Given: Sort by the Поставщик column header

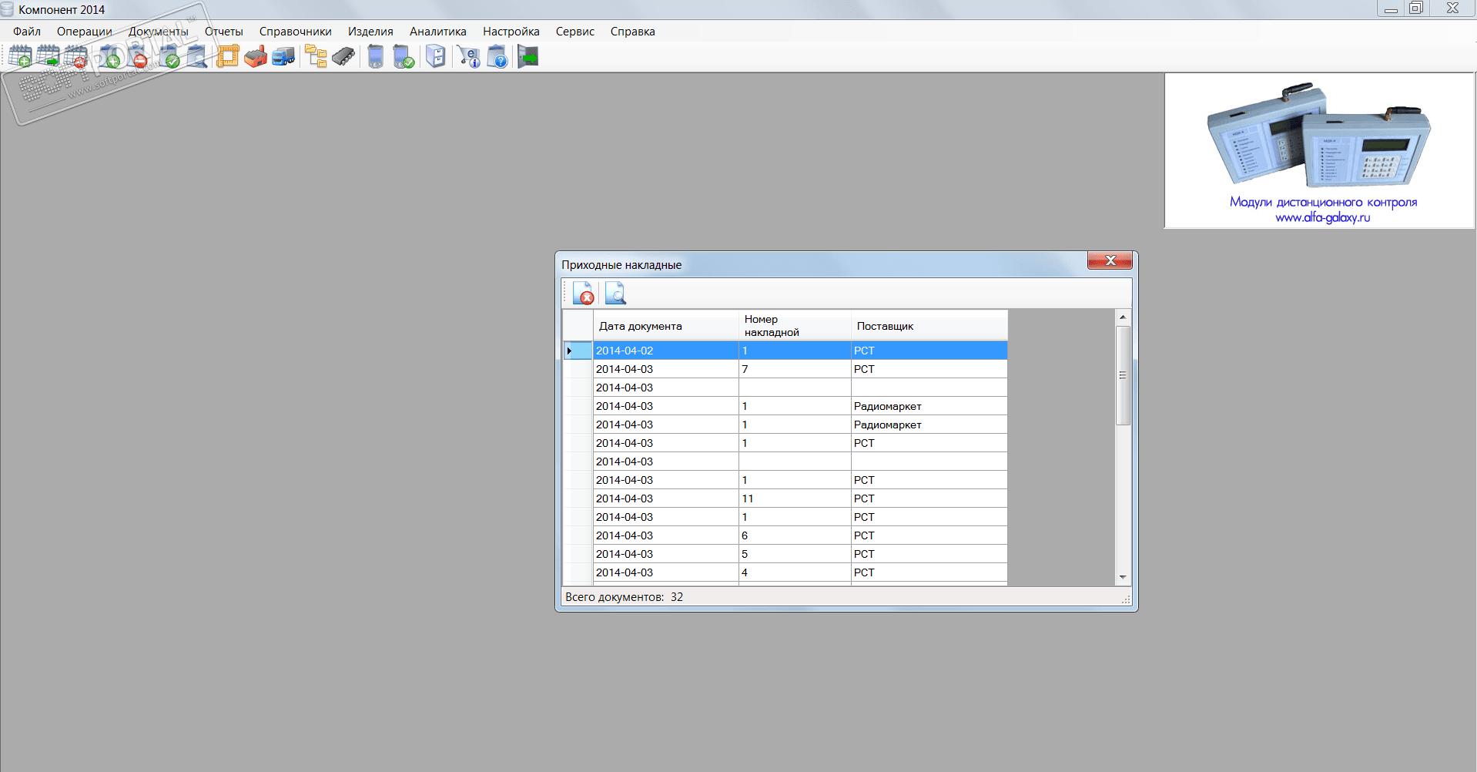Looking at the screenshot, I should click(x=885, y=326).
